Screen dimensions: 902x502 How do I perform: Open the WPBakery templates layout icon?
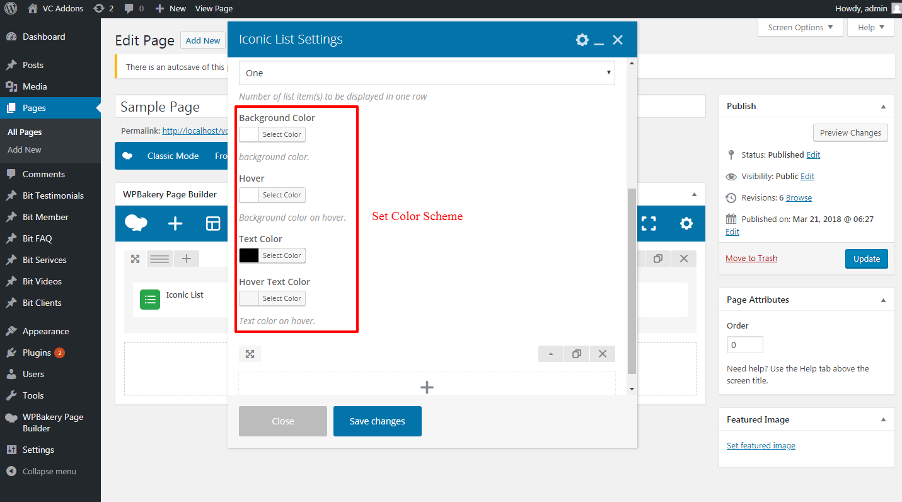[x=213, y=224]
